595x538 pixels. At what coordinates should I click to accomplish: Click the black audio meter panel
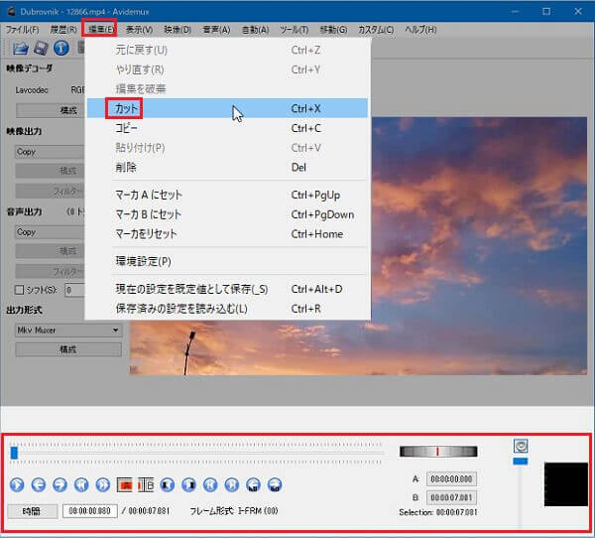pos(566,484)
